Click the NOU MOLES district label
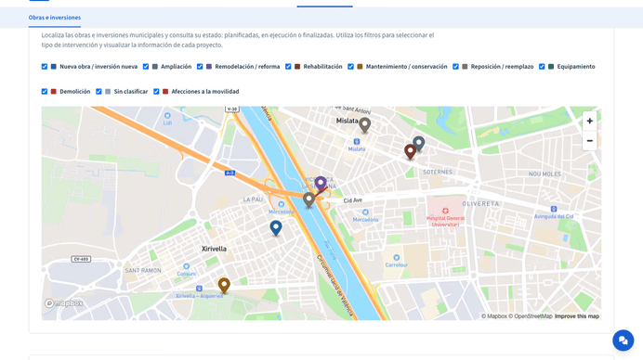 (x=545, y=174)
